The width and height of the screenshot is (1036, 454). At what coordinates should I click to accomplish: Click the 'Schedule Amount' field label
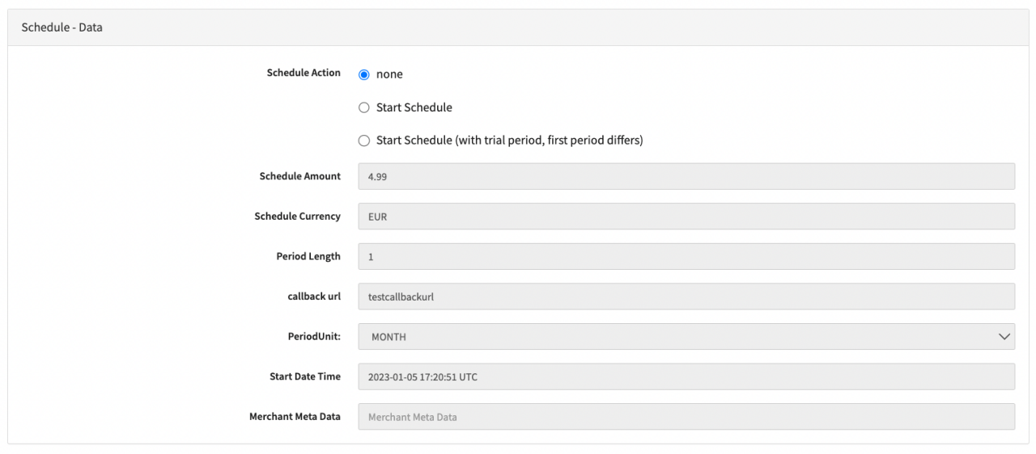[299, 176]
